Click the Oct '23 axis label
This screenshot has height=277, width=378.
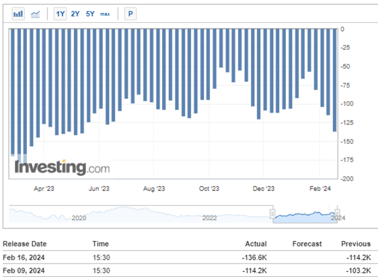[x=209, y=189]
